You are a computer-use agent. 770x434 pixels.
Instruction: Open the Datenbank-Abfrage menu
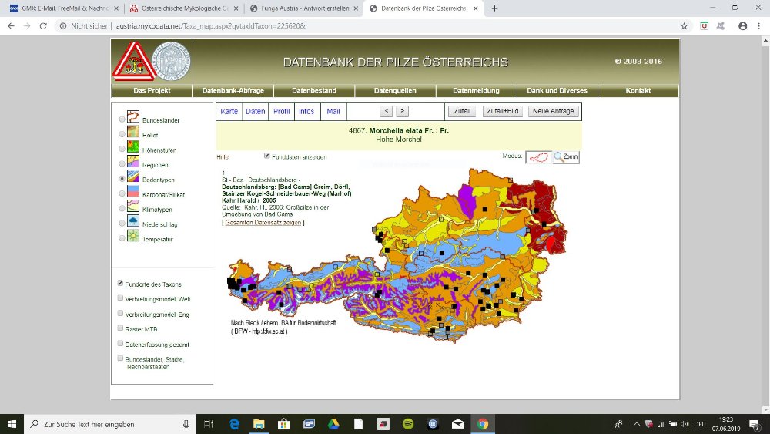point(233,90)
